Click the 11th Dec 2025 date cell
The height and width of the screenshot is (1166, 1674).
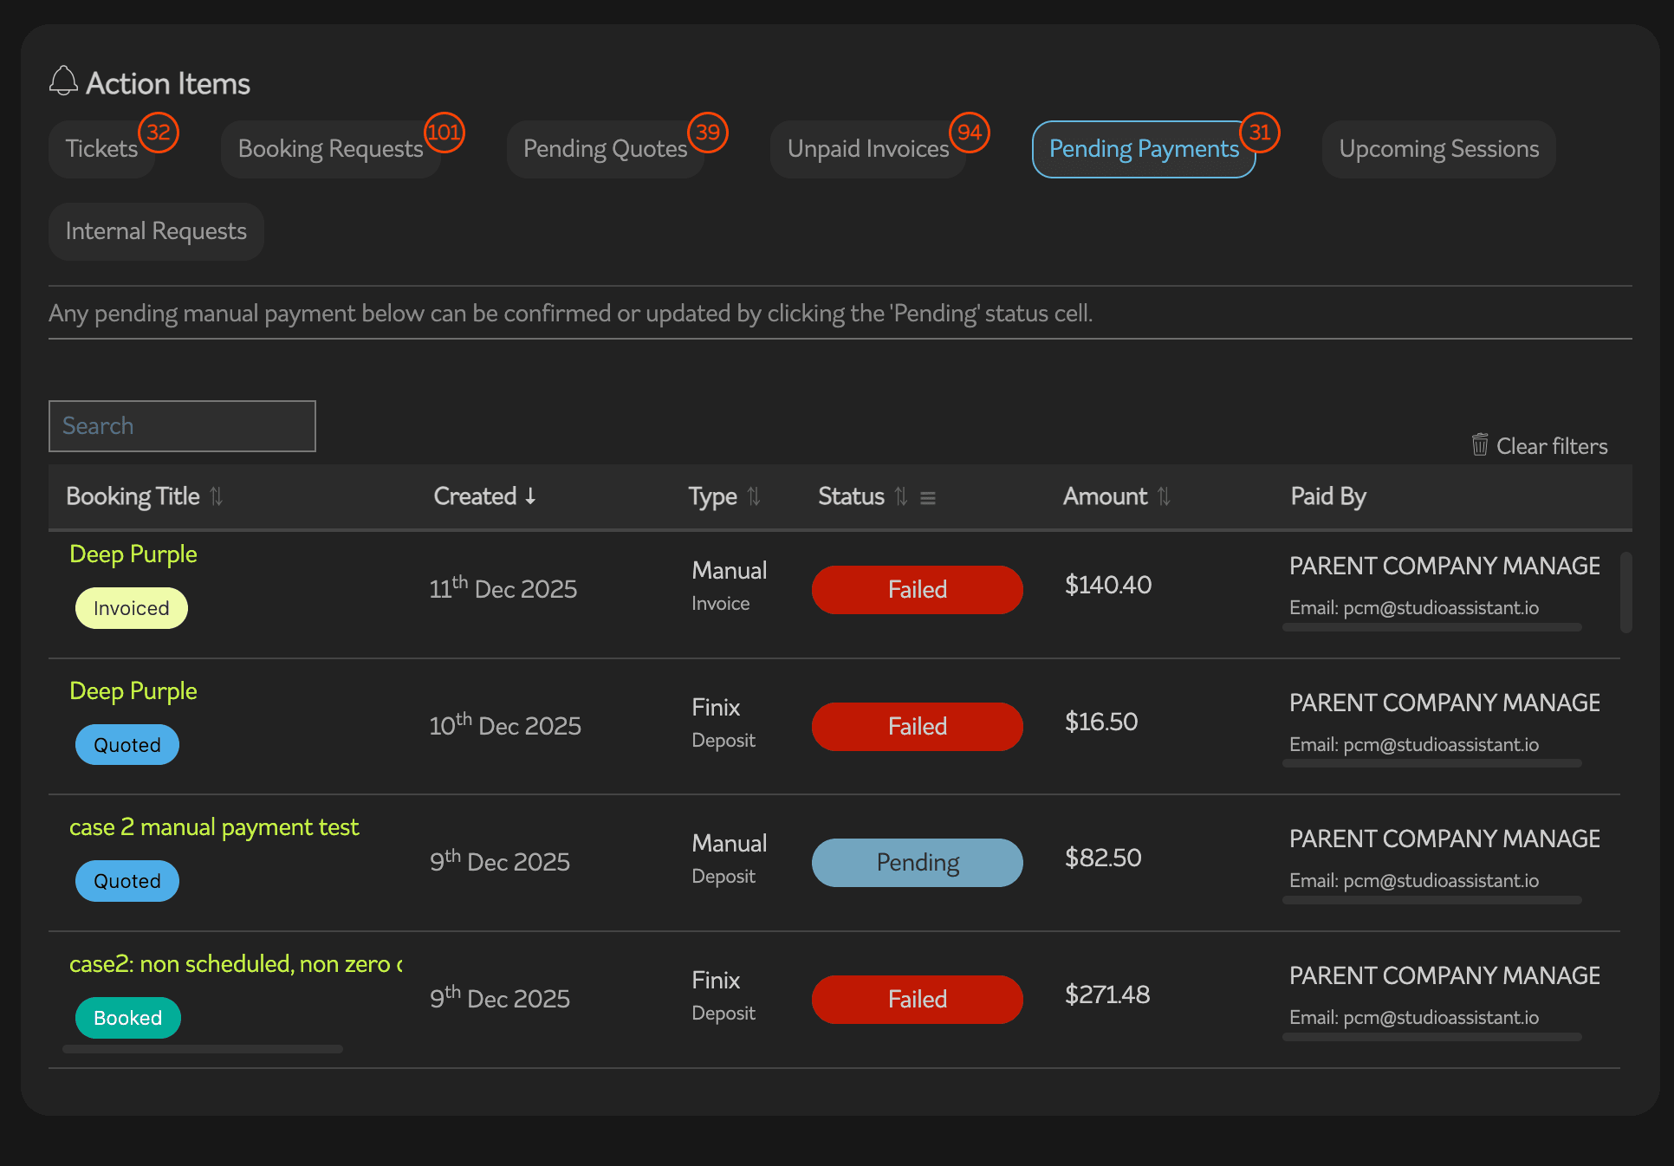click(x=503, y=588)
